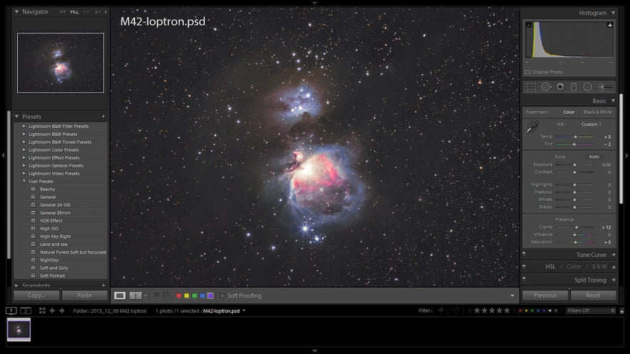Filter by rejected flag status

pos(456,311)
